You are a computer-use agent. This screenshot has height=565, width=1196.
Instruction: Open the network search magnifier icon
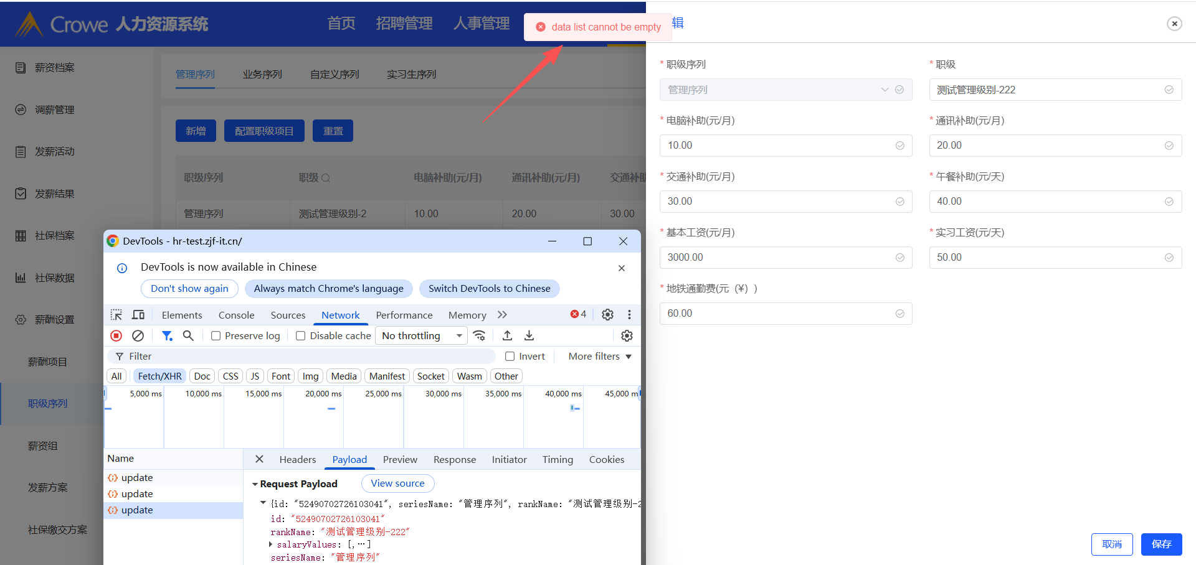click(x=188, y=336)
